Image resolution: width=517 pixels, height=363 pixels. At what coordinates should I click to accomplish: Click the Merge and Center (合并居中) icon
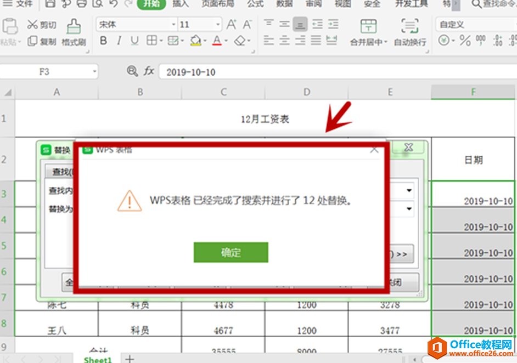[368, 26]
